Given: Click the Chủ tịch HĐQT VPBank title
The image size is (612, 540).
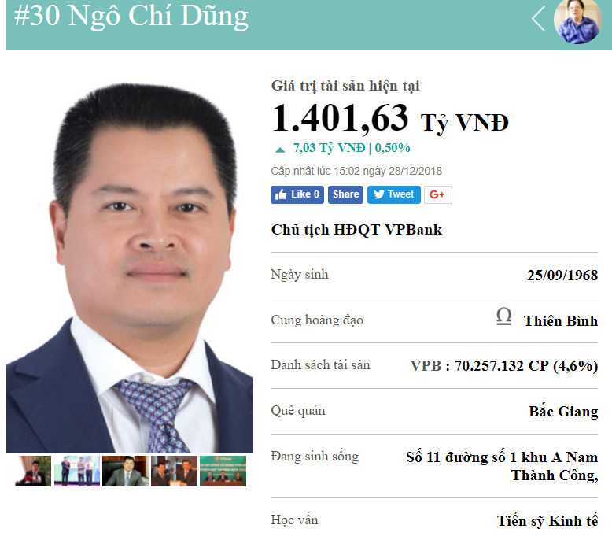Looking at the screenshot, I should (356, 230).
